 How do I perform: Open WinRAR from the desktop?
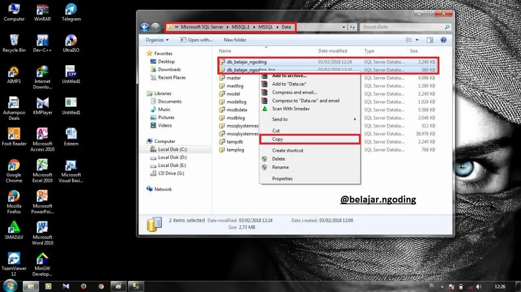coord(42,12)
